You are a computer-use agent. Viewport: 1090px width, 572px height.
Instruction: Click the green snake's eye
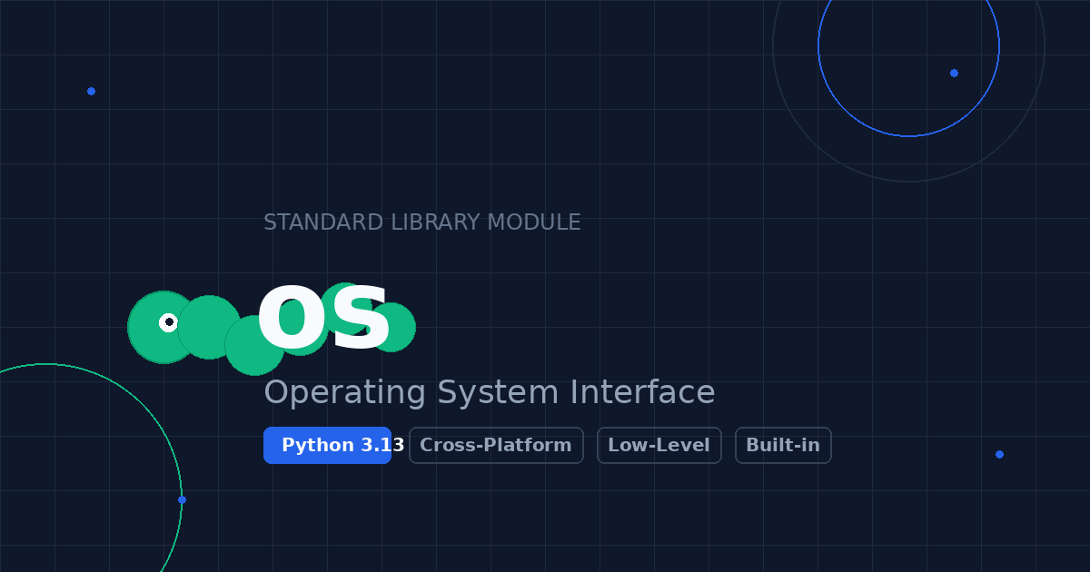(x=169, y=322)
